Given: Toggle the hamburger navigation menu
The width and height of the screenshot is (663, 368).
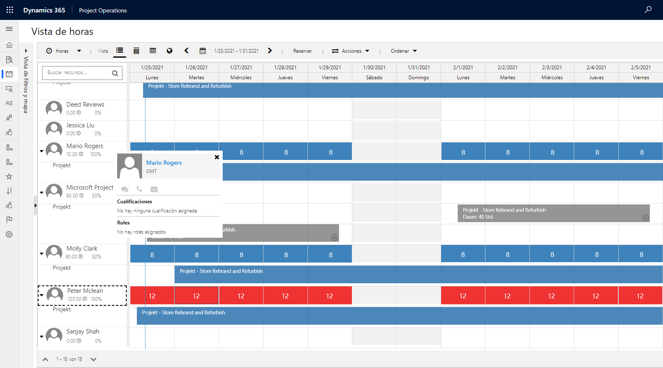Looking at the screenshot, I should pyautogui.click(x=9, y=29).
